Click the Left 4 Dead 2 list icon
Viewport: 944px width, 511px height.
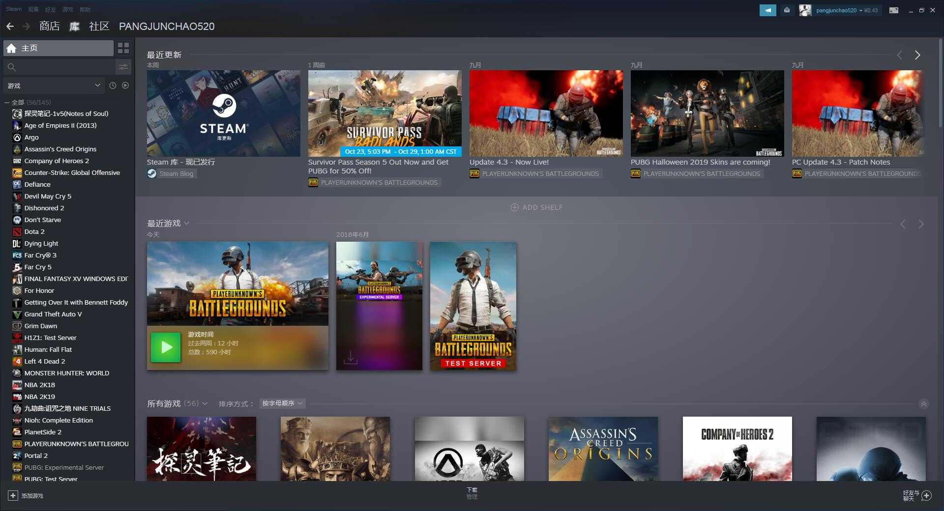pyautogui.click(x=17, y=362)
